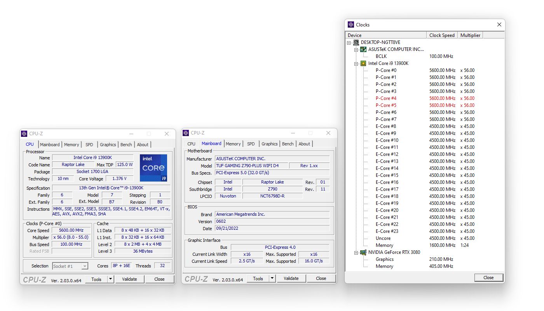This screenshot has height=311, width=544.
Task: Select the Memory row showing 1600.00 MHz
Action: (425, 245)
